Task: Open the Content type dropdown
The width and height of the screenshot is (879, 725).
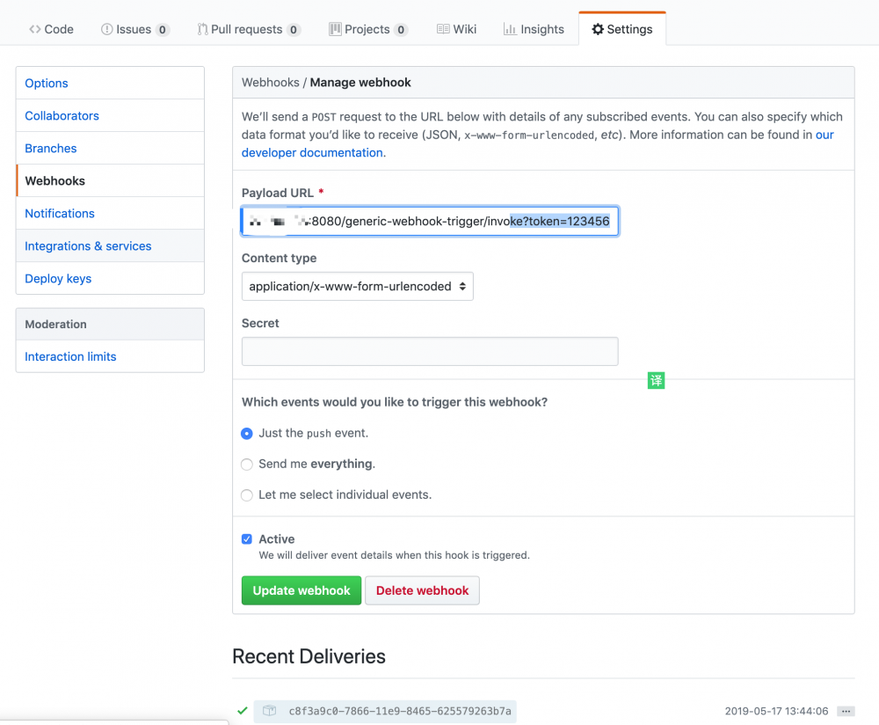Action: 357,286
